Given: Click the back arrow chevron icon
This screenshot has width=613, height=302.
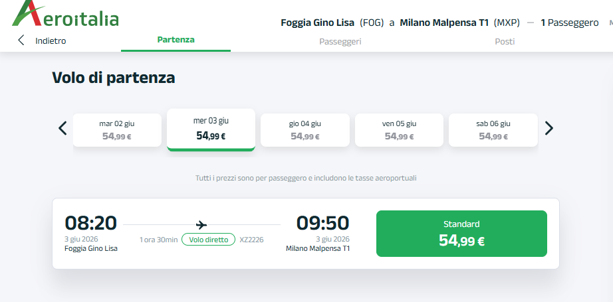Looking at the screenshot, I should (x=21, y=40).
